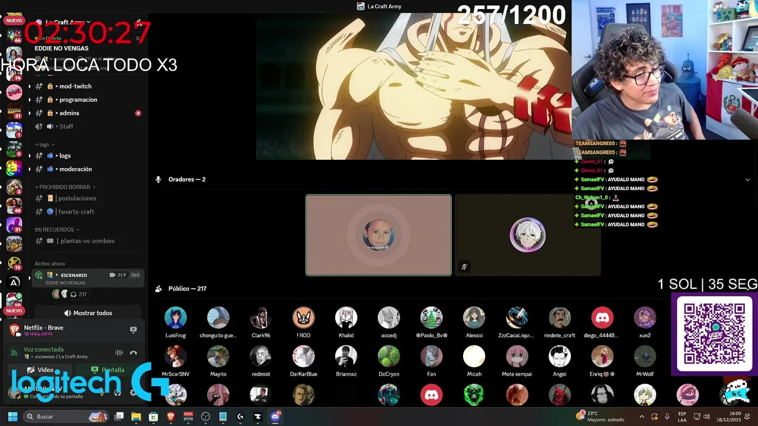
Task: Click Alessio's avatar
Action: 474,318
